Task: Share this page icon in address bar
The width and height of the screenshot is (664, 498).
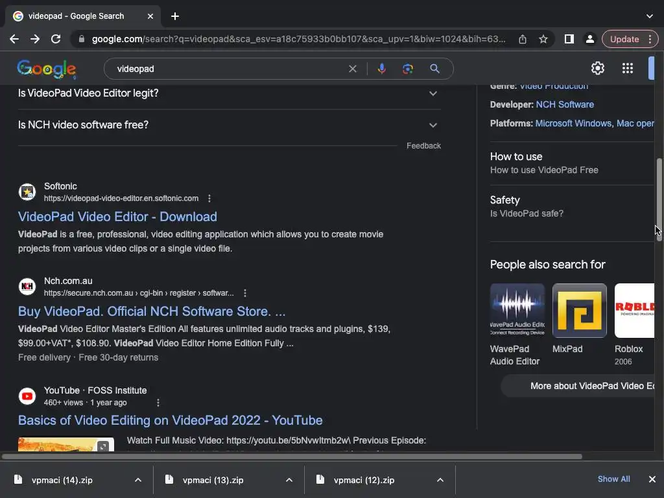Action: click(523, 40)
